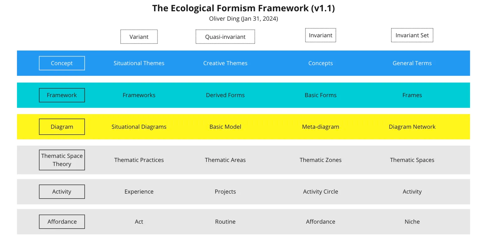The height and width of the screenshot is (239, 485).
Task: Click the Diagram row label box
Action: (x=62, y=127)
